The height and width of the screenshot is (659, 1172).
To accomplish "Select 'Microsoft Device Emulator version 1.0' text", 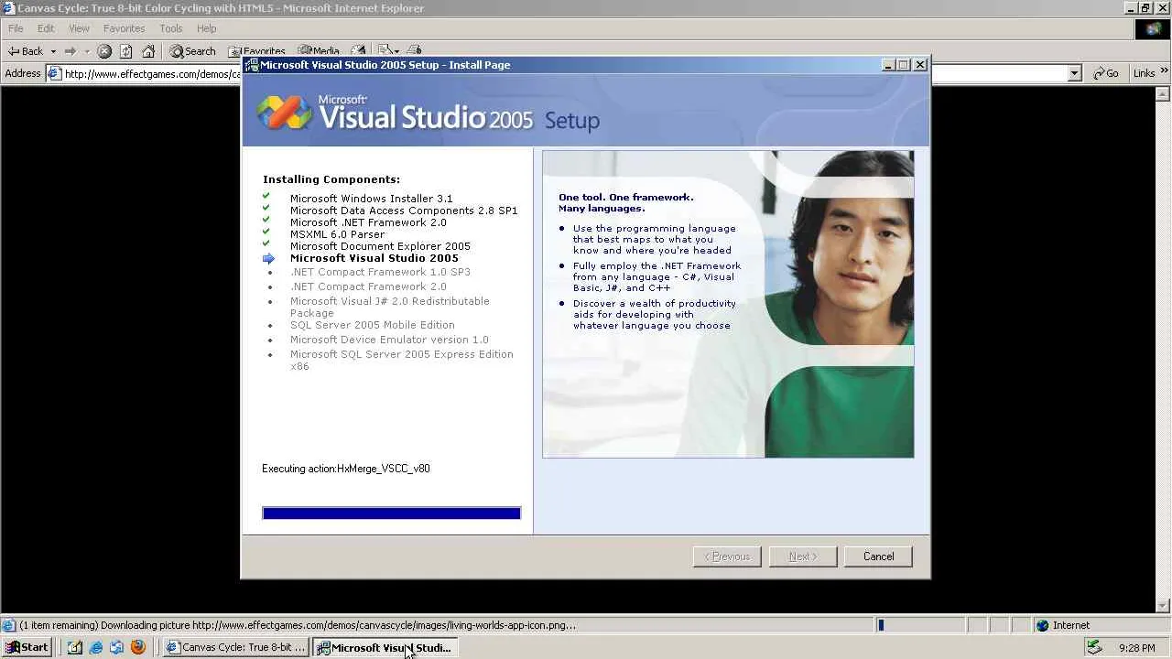I will click(389, 340).
